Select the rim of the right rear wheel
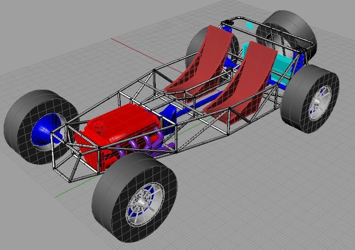This screenshot has width=355, height=250. (x=320, y=102)
